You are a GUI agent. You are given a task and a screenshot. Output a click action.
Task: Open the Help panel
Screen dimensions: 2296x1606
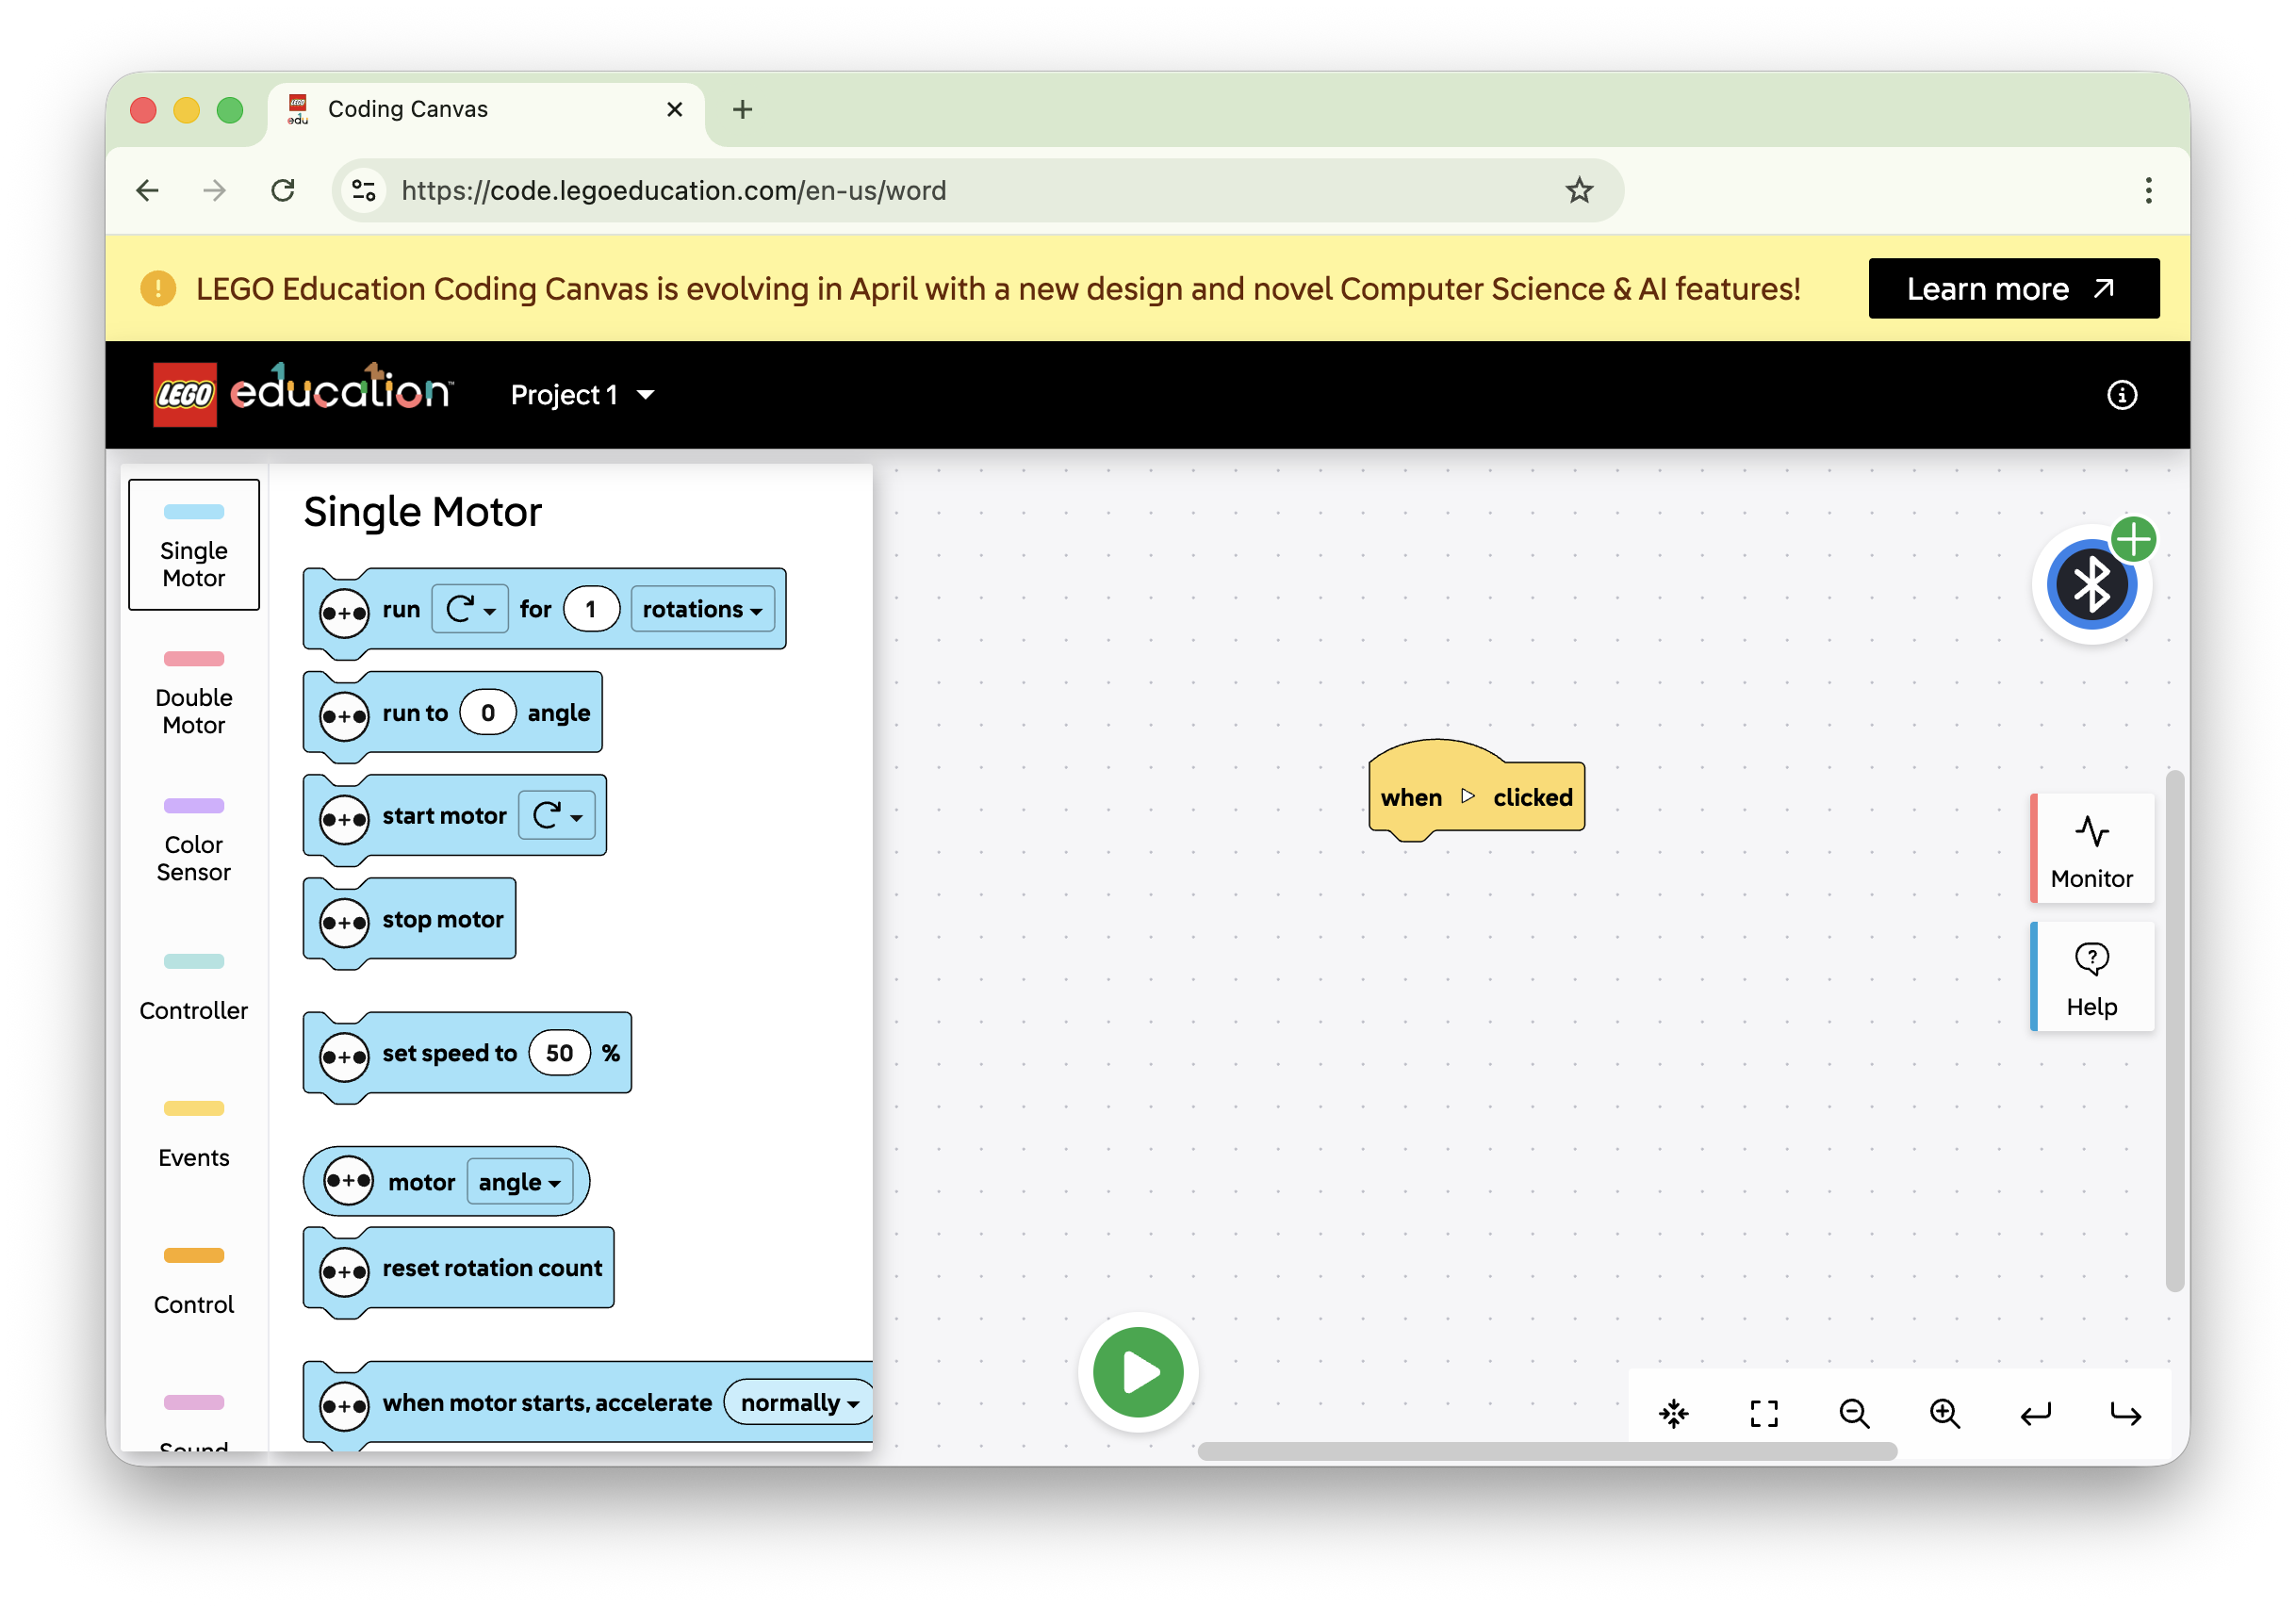pyautogui.click(x=2091, y=977)
